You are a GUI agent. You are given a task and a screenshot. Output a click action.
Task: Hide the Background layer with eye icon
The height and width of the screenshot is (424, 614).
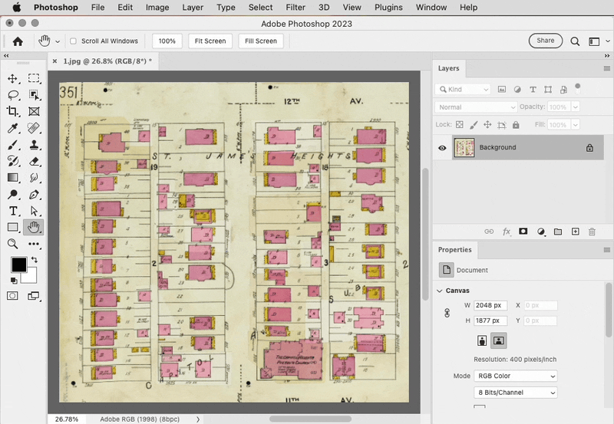click(442, 148)
